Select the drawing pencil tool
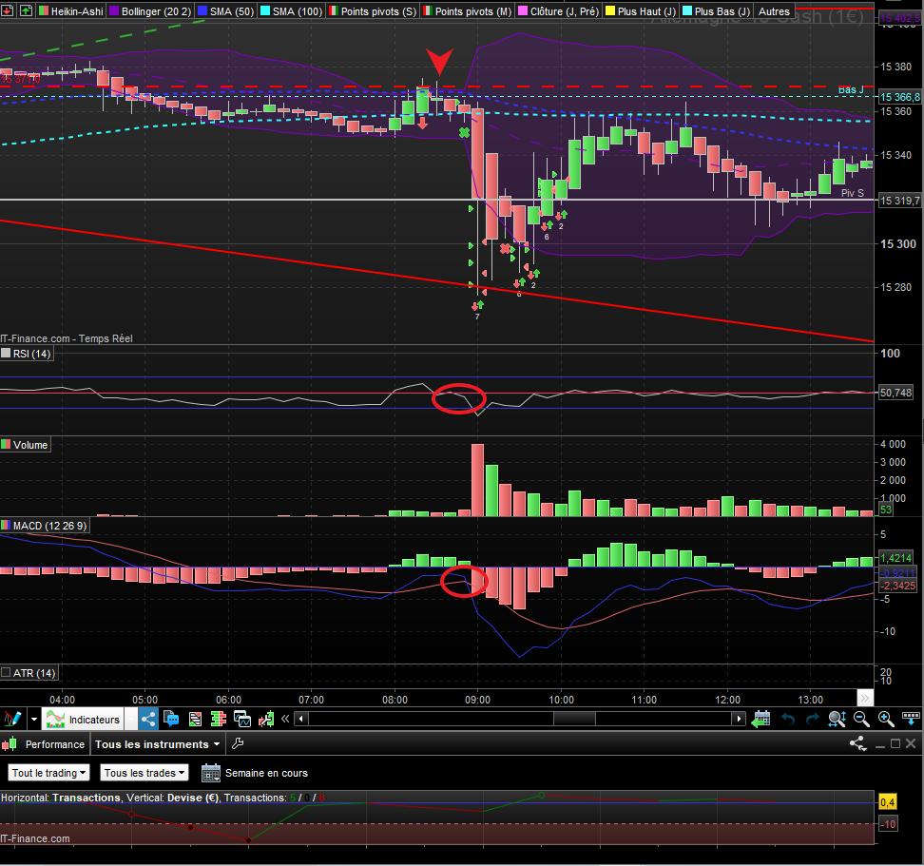The width and height of the screenshot is (924, 866). pos(13,719)
